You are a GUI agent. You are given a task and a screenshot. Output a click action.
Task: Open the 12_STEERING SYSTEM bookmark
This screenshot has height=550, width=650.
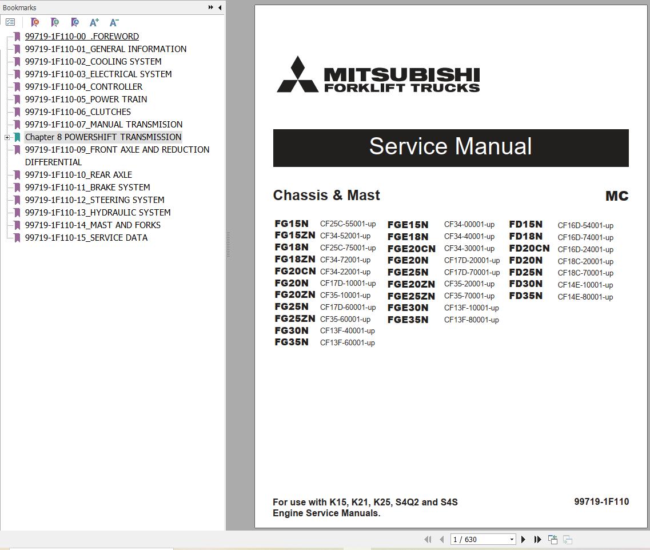[x=94, y=200]
